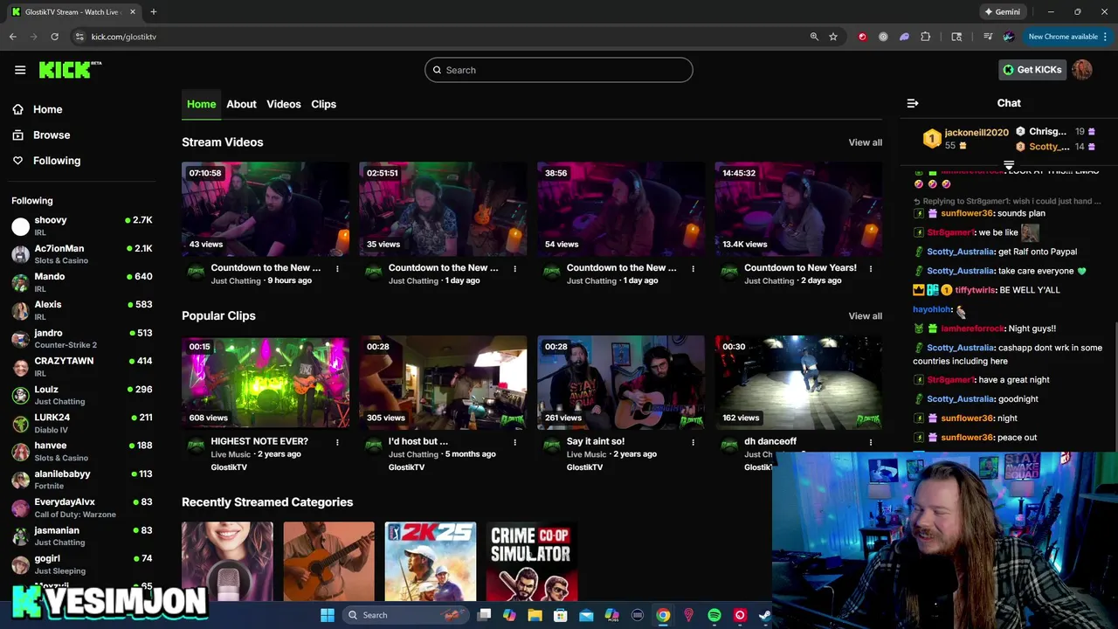Viewport: 1118px width, 629px height.
Task: Play the HIGHEST NOTE EVER? clip
Action: (x=266, y=383)
